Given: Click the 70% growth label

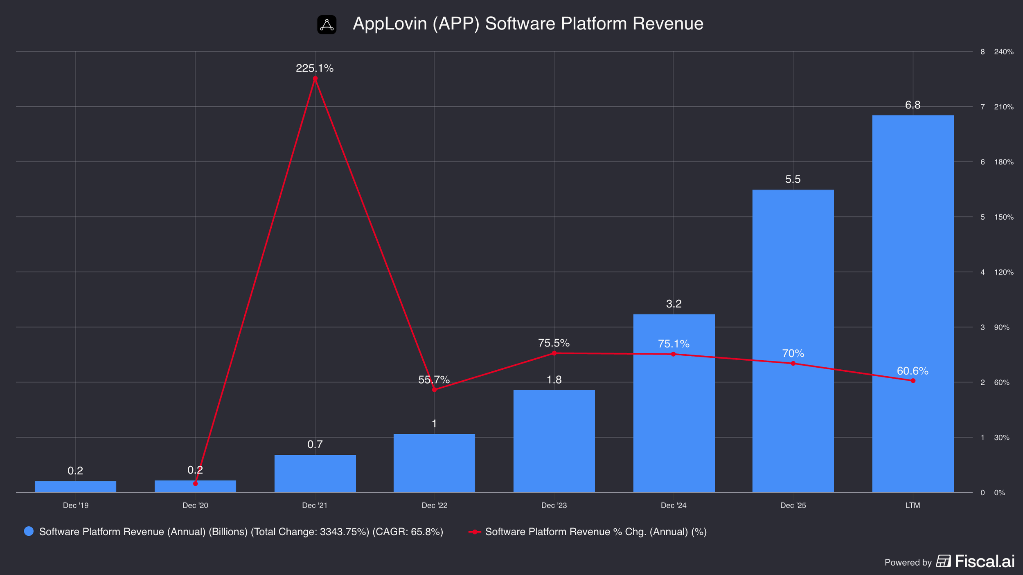Looking at the screenshot, I should 793,353.
